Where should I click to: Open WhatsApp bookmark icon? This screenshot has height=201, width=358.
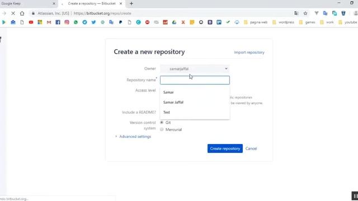pos(76,22)
